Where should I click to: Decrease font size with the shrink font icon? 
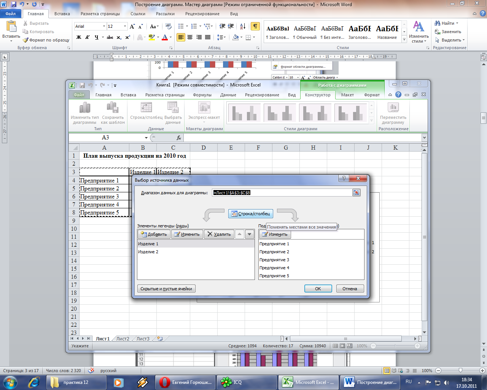(140, 26)
